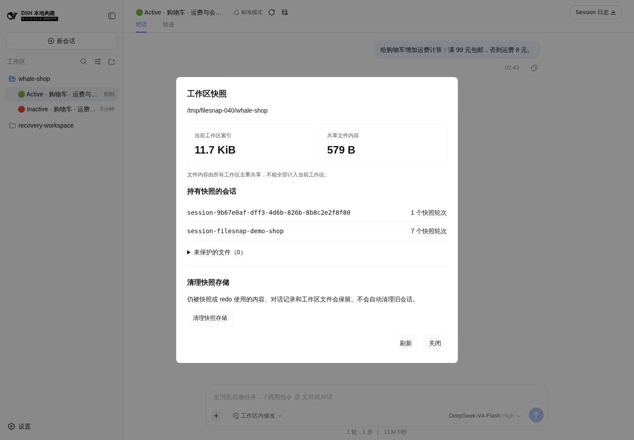Click session-9b67e0af session row
Image resolution: width=634 pixels, height=440 pixels.
(x=317, y=213)
